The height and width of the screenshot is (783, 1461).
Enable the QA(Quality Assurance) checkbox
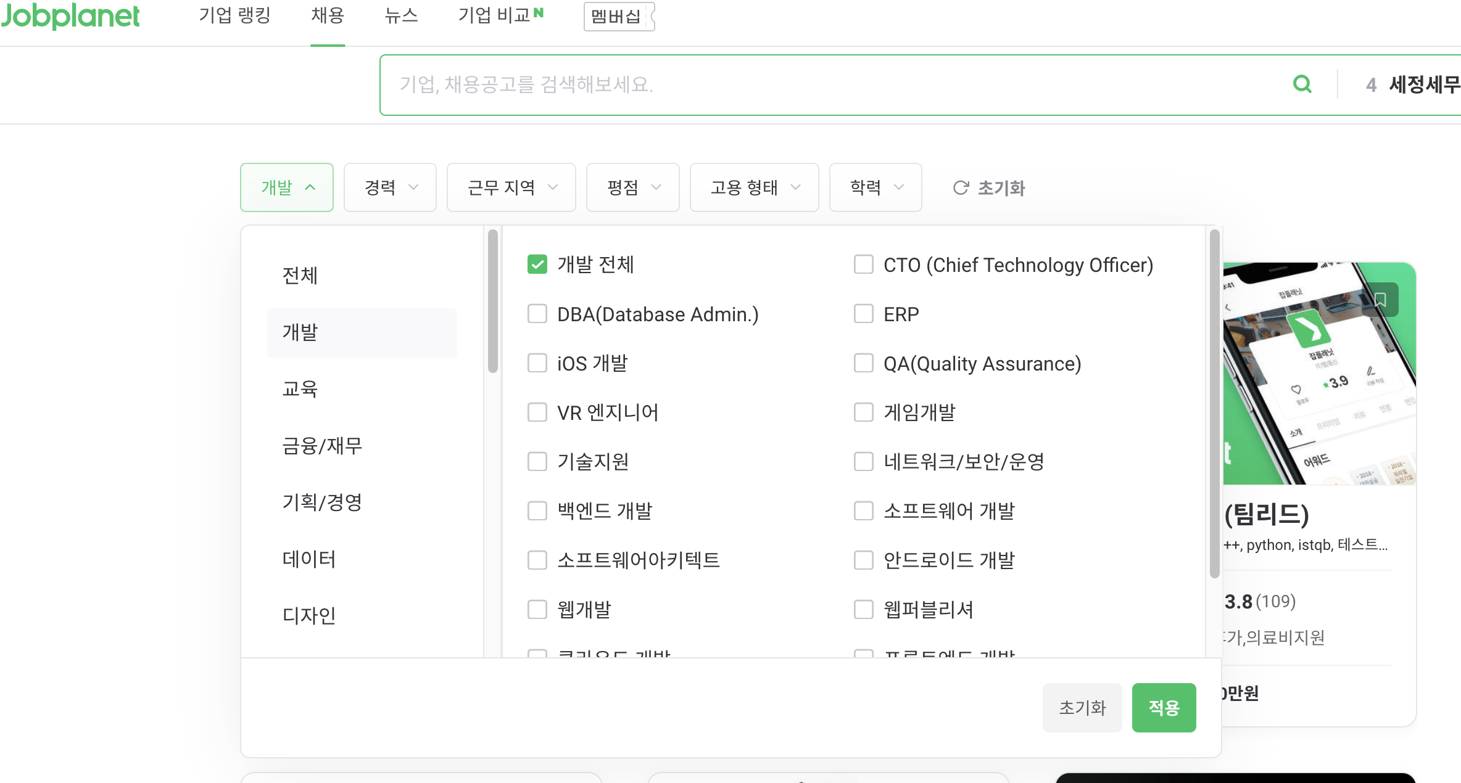[x=863, y=363]
